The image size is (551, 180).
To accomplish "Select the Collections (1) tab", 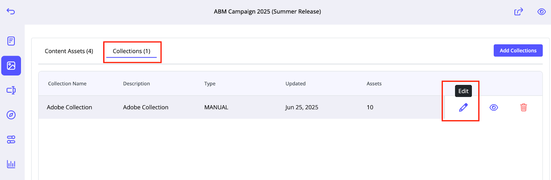I will pos(132,51).
